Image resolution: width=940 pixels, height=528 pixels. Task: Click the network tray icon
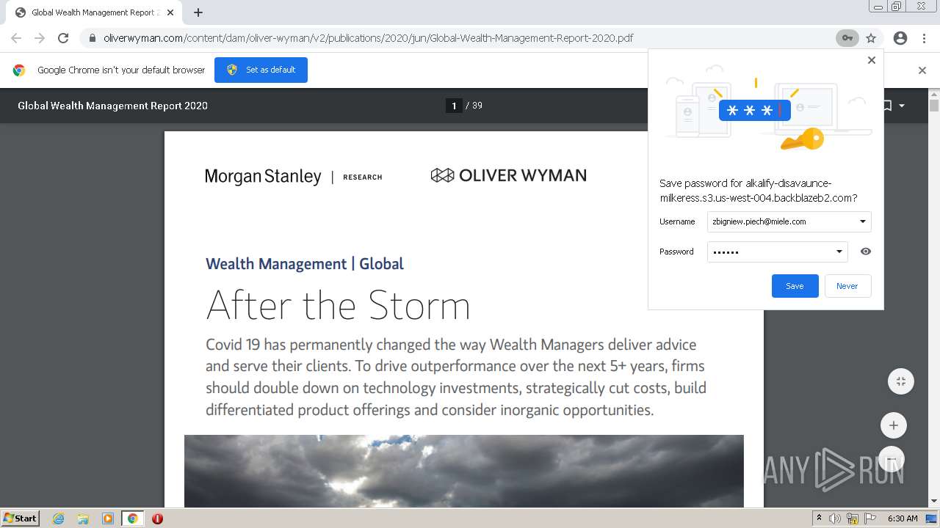853,518
